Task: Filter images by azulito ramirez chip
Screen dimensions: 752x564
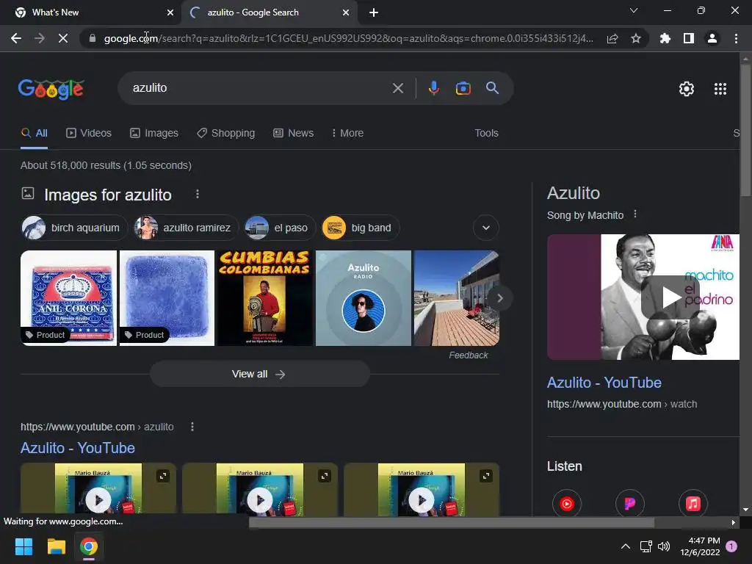Action: (x=186, y=228)
